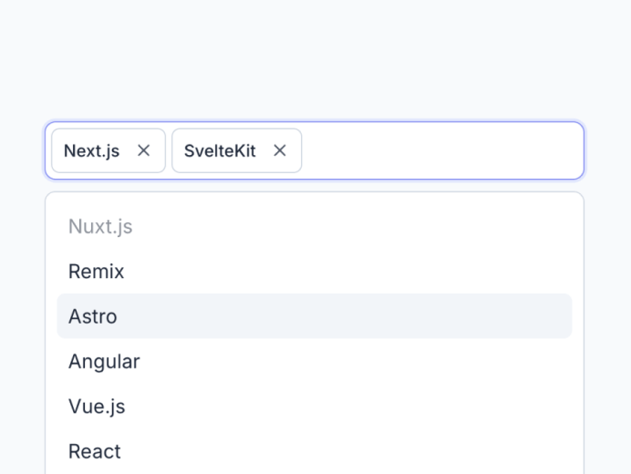Add Astro to the selected frameworks

(314, 316)
